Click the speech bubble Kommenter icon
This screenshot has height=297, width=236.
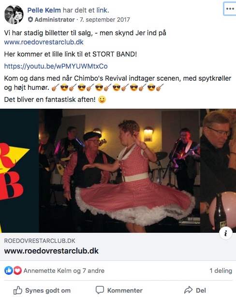(x=100, y=290)
